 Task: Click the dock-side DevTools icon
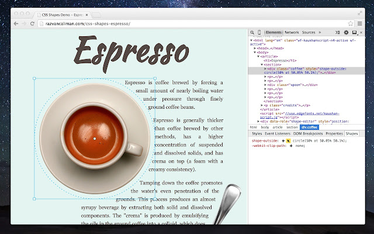(354, 32)
